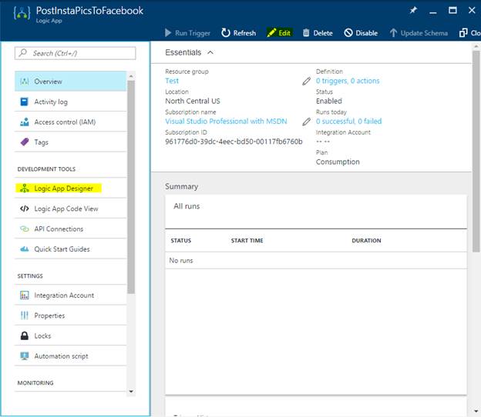Open the 0 successful, 0 failed link
The width and height of the screenshot is (481, 417).
point(348,122)
